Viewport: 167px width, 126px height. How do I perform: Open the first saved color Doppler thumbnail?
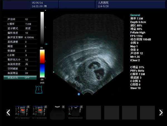pyautogui.click(x=22, y=113)
